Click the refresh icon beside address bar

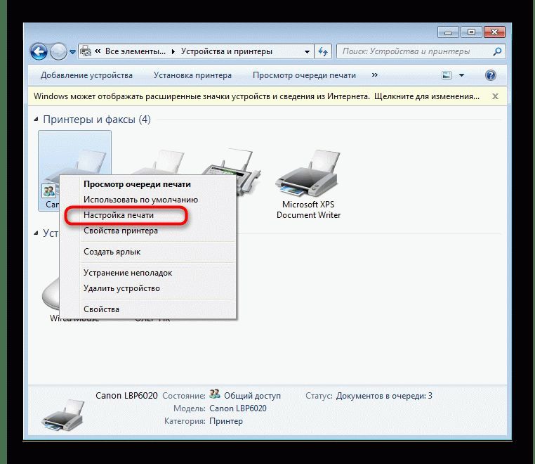(323, 51)
